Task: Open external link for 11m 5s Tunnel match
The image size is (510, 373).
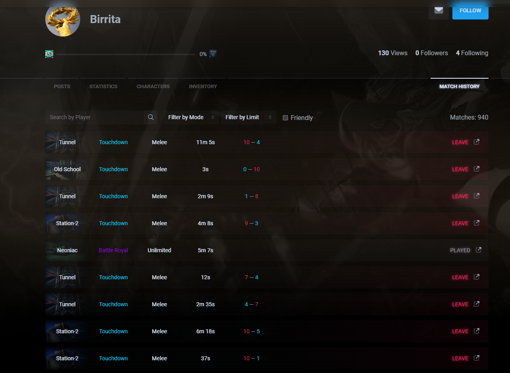Action: point(477,142)
